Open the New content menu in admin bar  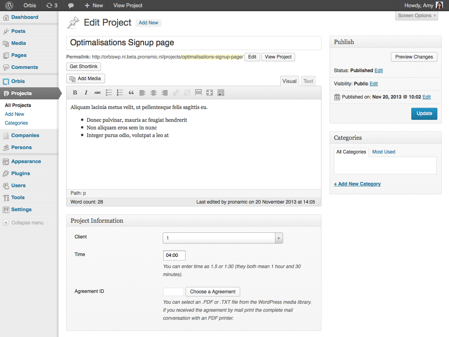94,6
